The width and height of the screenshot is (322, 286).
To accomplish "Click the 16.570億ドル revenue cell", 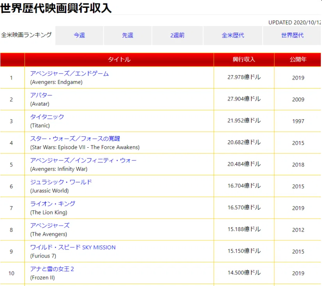I will [x=244, y=208].
